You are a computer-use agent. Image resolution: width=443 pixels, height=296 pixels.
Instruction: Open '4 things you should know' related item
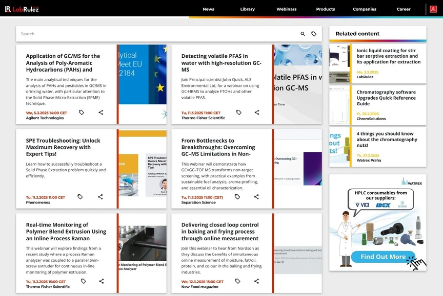387,140
